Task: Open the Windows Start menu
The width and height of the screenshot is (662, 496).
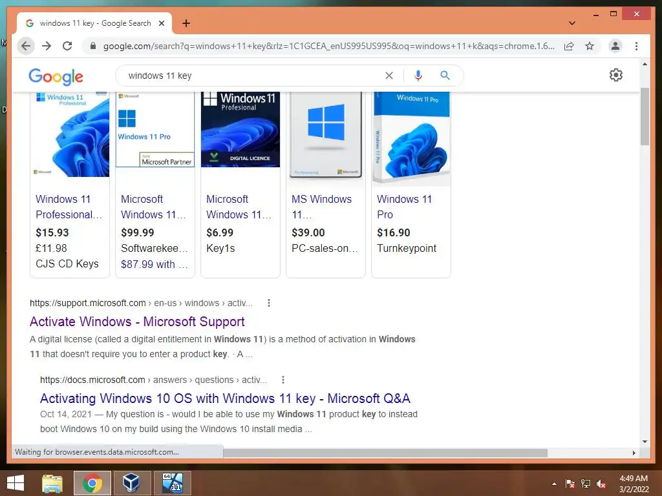Action: click(x=16, y=483)
